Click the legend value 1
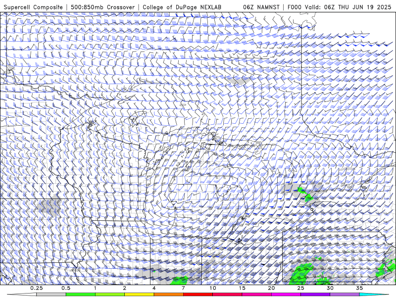This screenshot has height=297, width=396. click(95, 288)
